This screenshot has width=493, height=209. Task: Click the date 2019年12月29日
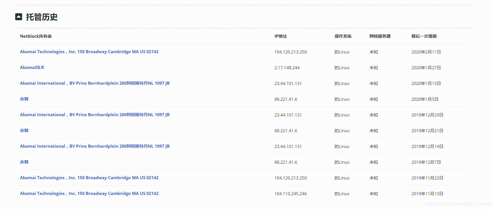[427, 115]
